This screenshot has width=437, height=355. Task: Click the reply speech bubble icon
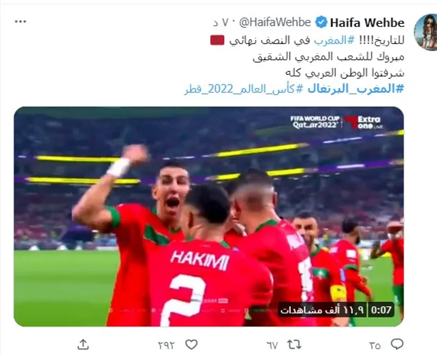point(397,344)
